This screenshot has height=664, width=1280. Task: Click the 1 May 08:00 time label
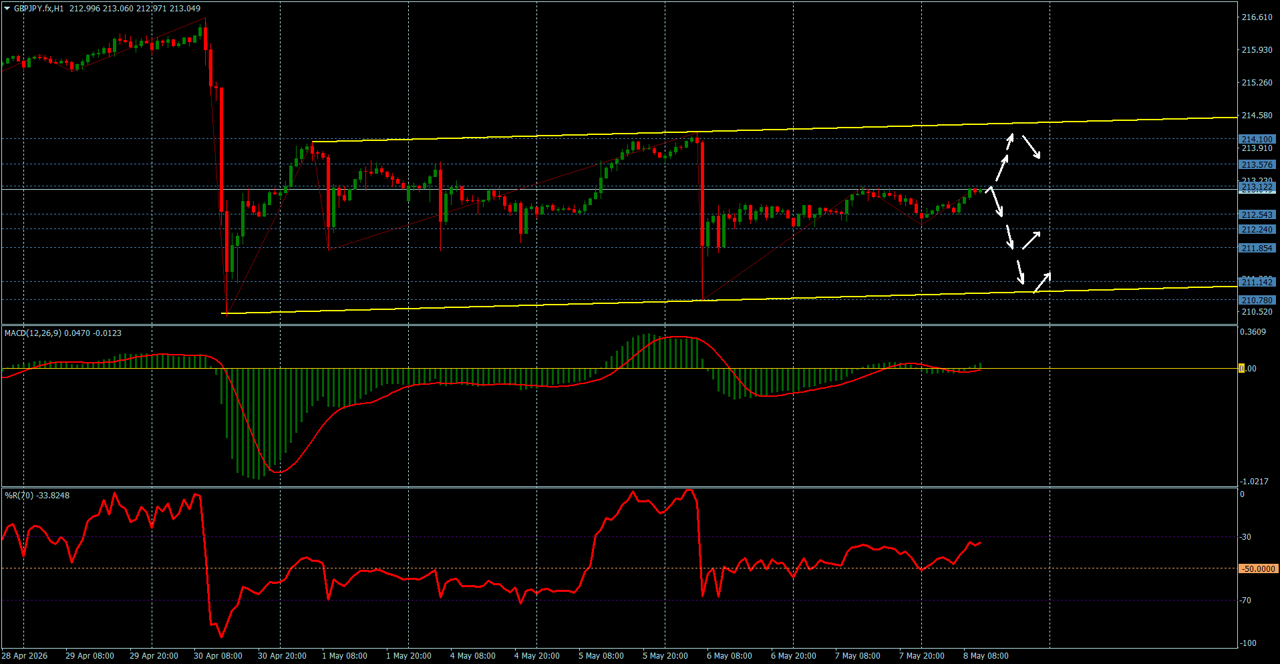coord(345,656)
